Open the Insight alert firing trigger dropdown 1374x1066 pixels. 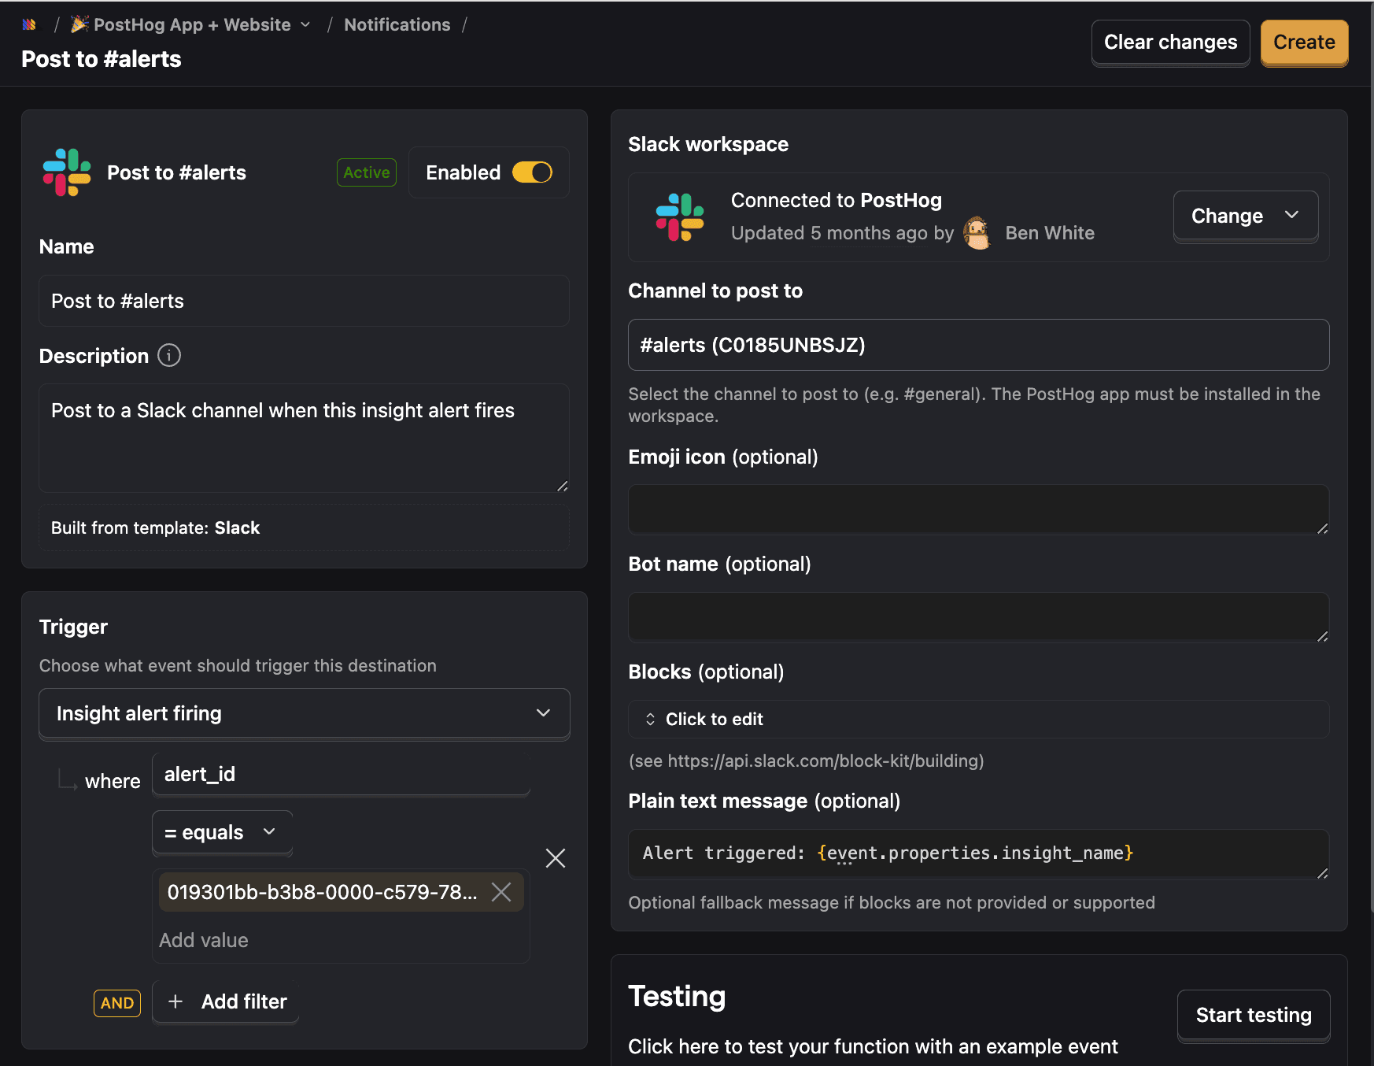click(x=305, y=713)
